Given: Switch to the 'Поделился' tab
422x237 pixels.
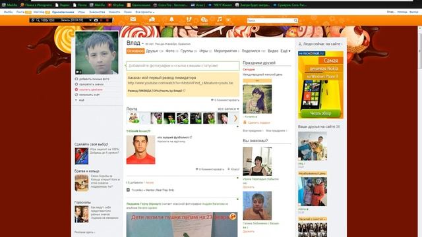Looking at the screenshot, I should point(251,51).
